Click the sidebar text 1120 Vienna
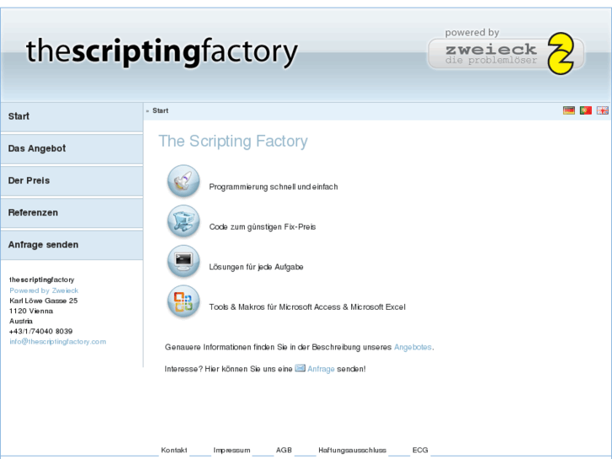The image size is (612, 459). (x=31, y=311)
